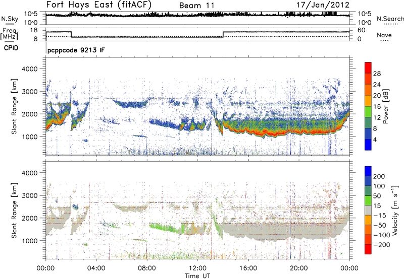Click the '24' power colorbar value
The width and height of the screenshot is (404, 279).
point(377,85)
